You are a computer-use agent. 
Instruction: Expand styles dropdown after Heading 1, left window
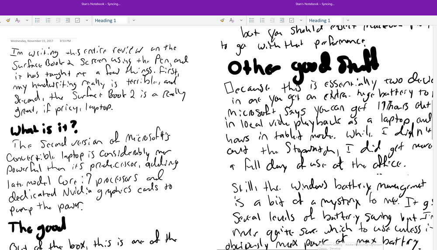click(x=134, y=20)
